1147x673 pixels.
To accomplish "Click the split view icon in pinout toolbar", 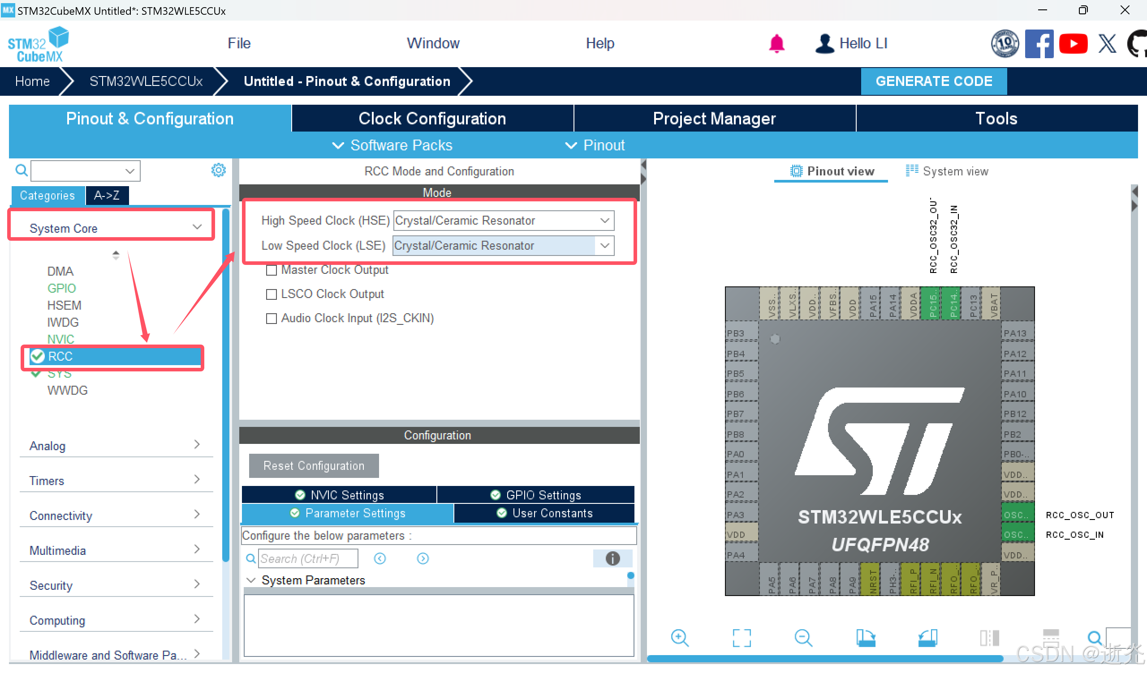I will [989, 638].
